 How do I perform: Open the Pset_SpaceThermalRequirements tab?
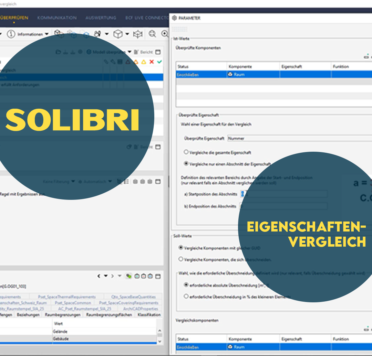click(67, 297)
